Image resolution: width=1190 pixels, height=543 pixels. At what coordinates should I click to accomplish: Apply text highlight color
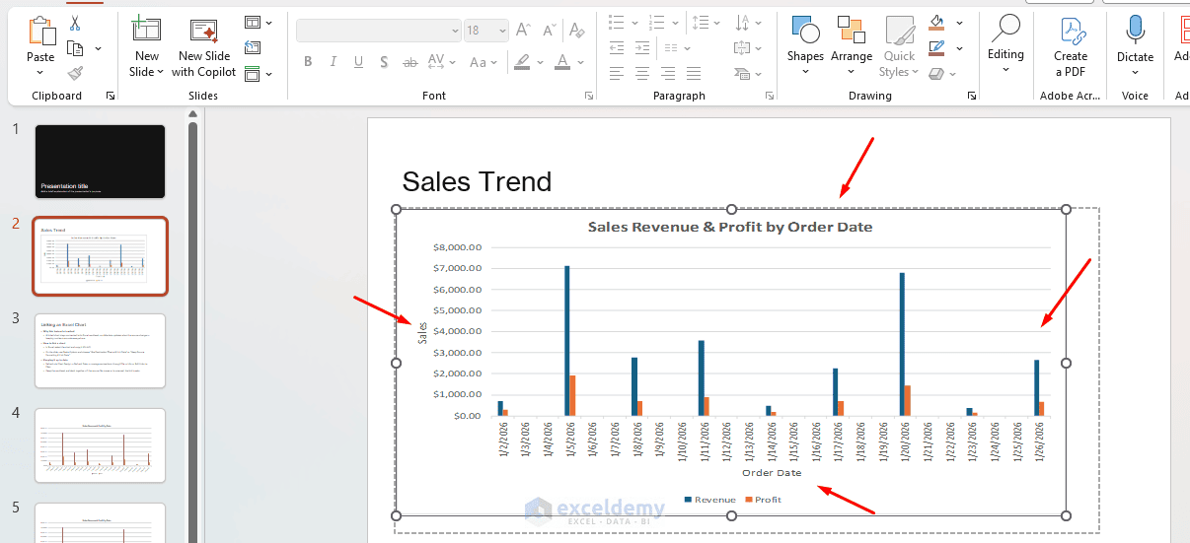(x=522, y=62)
